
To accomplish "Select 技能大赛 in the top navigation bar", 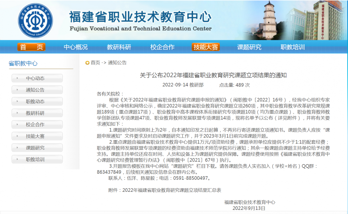I will 206,47.
